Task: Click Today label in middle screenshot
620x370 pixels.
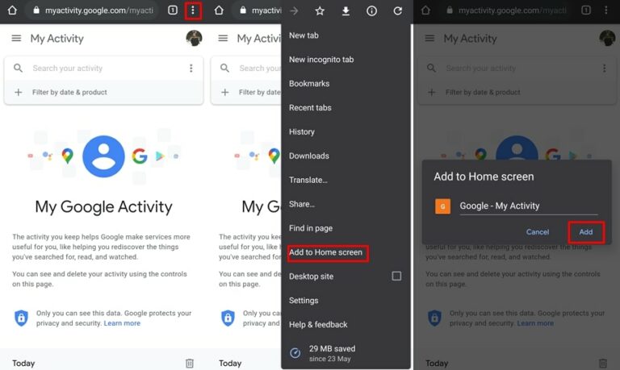Action: click(x=230, y=364)
